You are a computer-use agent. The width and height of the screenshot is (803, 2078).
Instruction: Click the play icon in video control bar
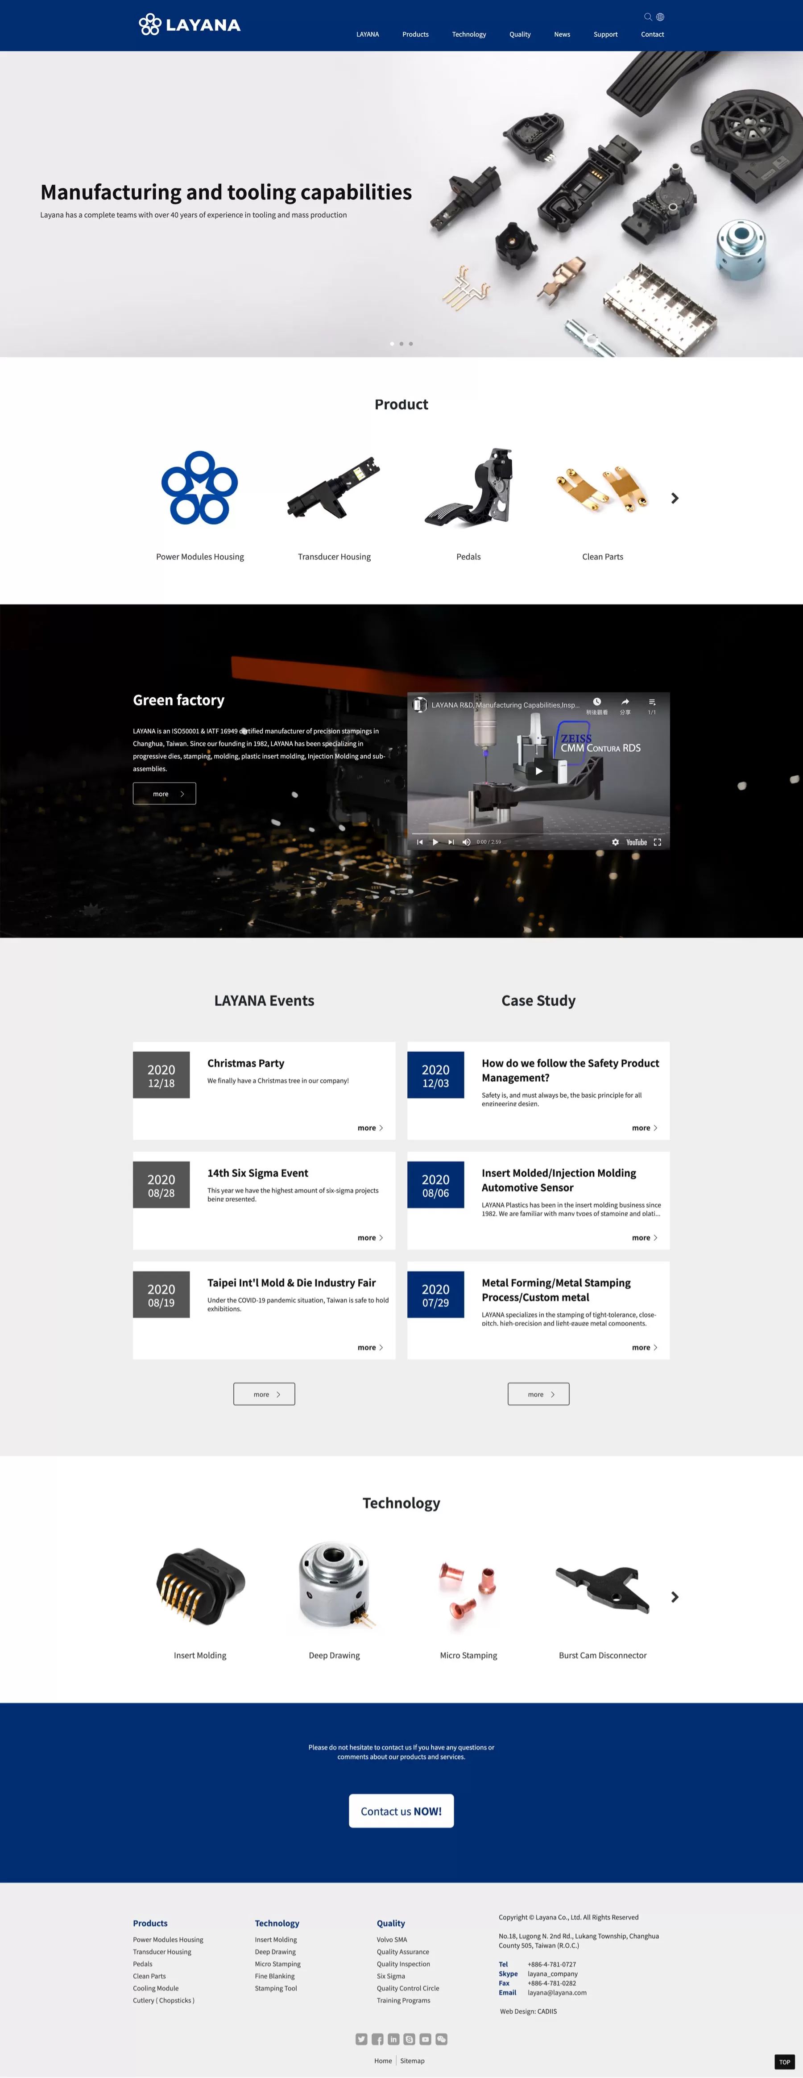tap(435, 842)
